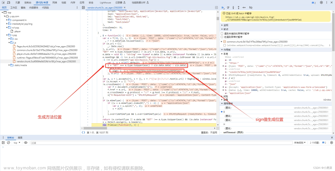Screen dimensions: 335x171
Task: Toggle the debugger sidebar icon
Action: (216, 7)
